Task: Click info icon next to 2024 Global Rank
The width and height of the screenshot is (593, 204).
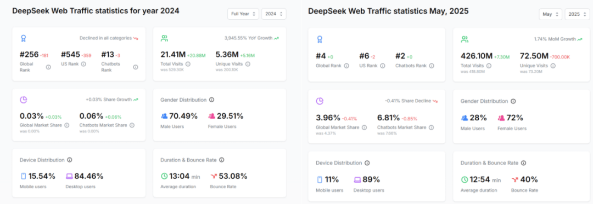Action: coord(48,67)
